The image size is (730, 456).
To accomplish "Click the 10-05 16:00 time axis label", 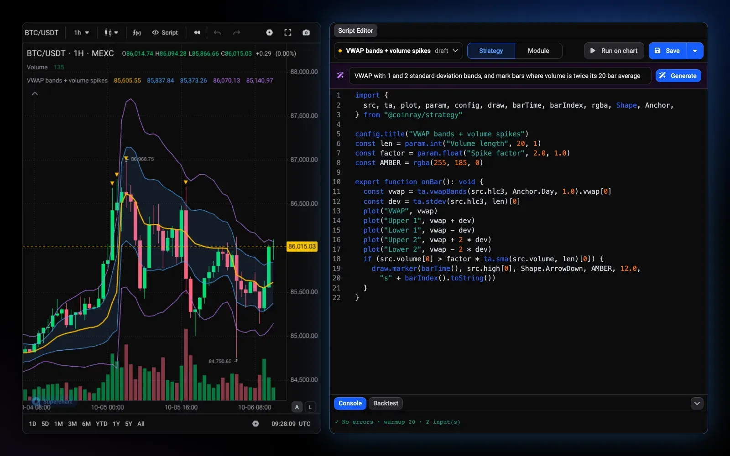I will click(181, 407).
